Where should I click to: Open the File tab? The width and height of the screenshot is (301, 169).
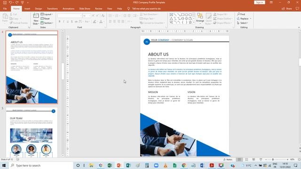5,8
